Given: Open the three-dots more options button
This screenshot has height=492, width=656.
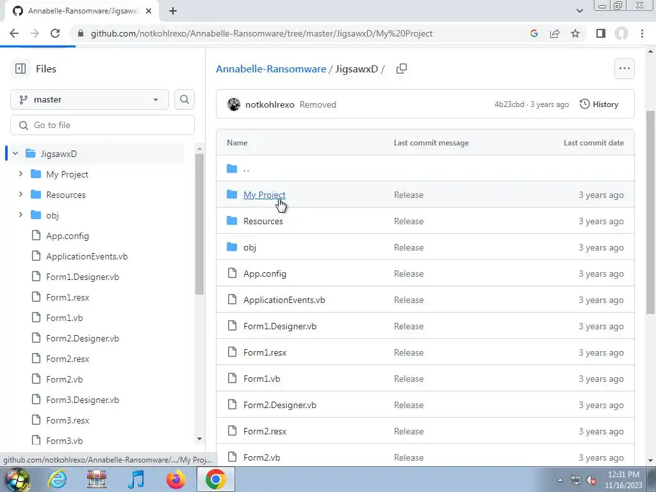Looking at the screenshot, I should click(624, 69).
